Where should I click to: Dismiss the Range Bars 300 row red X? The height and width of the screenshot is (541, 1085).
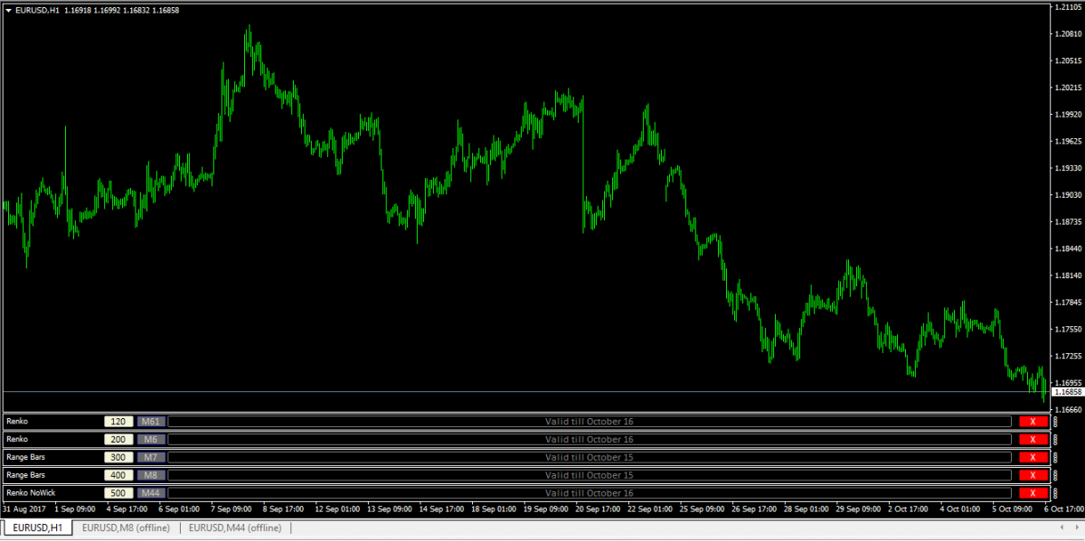tap(1032, 457)
